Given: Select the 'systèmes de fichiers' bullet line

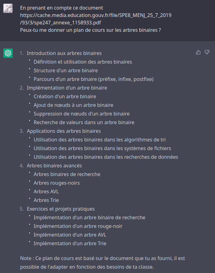Looking at the screenshot, I should point(102,148).
